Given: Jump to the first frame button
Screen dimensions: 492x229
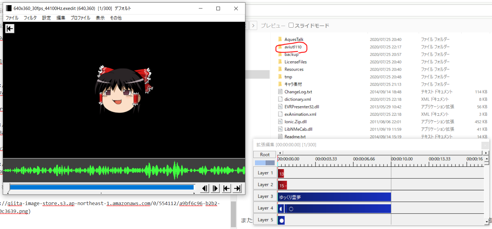Looking at the screenshot, I should (x=226, y=188).
